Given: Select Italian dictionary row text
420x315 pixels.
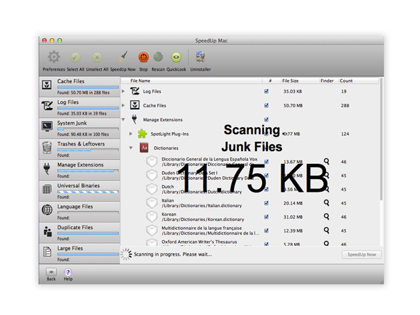Looking at the screenshot, I should point(201,203).
